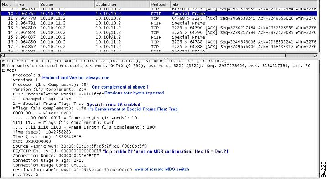
Task: Select packet 14 at time 2.964824
Action: coord(159,33)
